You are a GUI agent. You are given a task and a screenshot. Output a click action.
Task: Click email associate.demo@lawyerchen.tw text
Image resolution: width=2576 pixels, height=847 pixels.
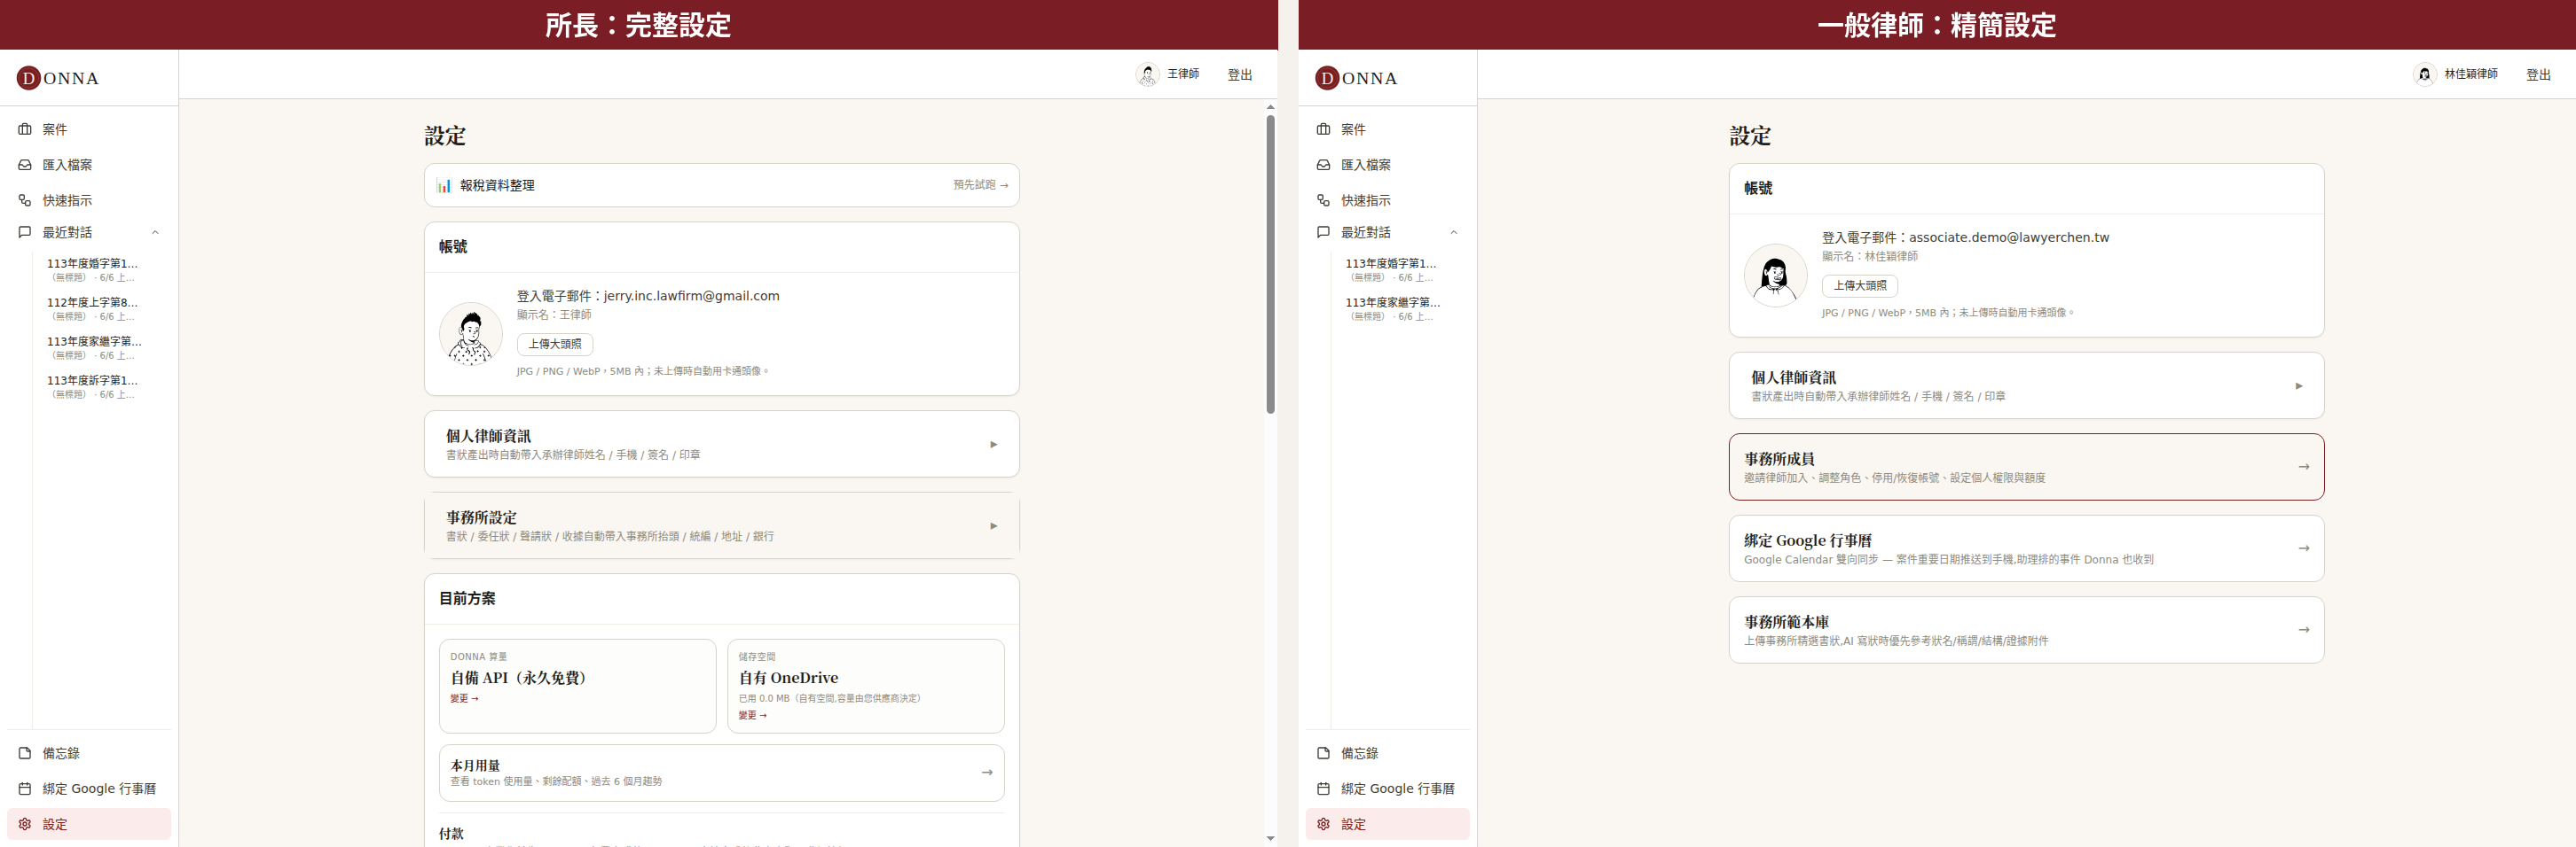coord(2008,237)
